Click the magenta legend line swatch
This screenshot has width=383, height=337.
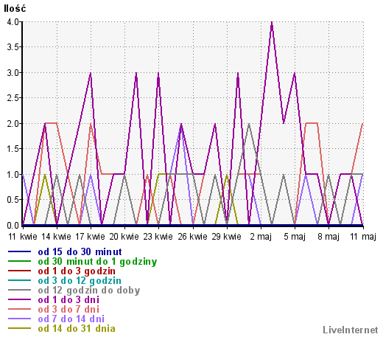click(19, 299)
